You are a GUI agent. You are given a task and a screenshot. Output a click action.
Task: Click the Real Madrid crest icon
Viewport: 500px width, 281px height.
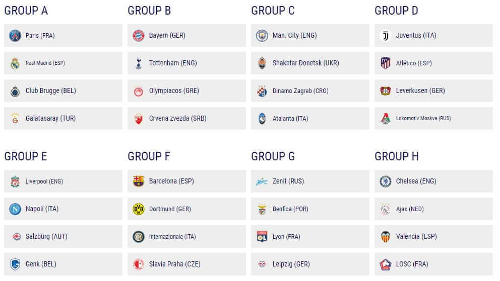point(15,63)
